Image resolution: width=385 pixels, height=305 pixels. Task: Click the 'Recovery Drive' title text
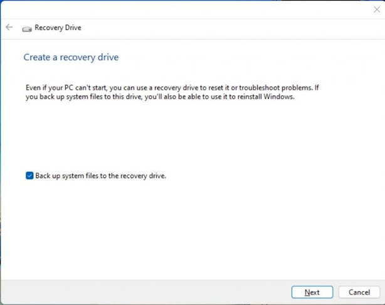(58, 28)
